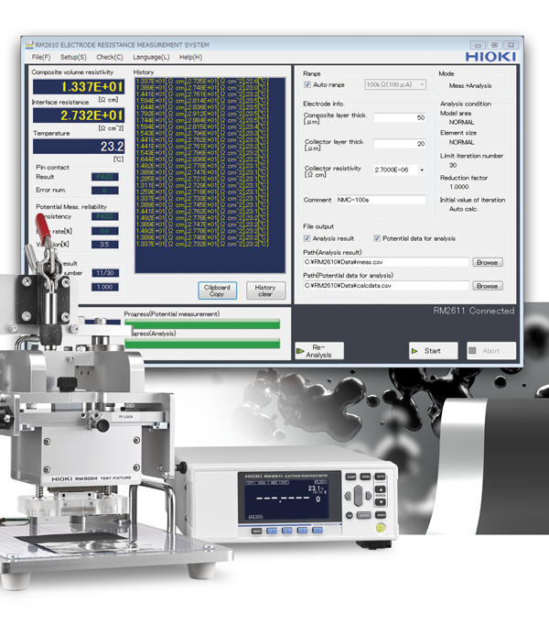Click the Re-Analysis button
Viewport: 549px width, 636px height.
(319, 351)
